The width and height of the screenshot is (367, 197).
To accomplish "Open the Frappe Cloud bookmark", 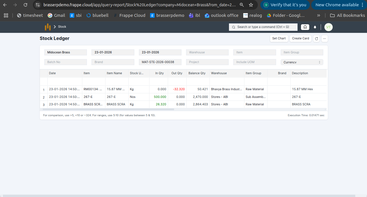I will coord(129,15).
